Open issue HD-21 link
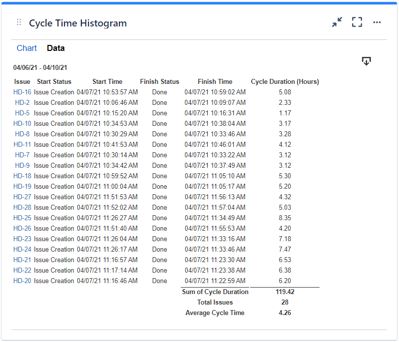 tap(22, 260)
